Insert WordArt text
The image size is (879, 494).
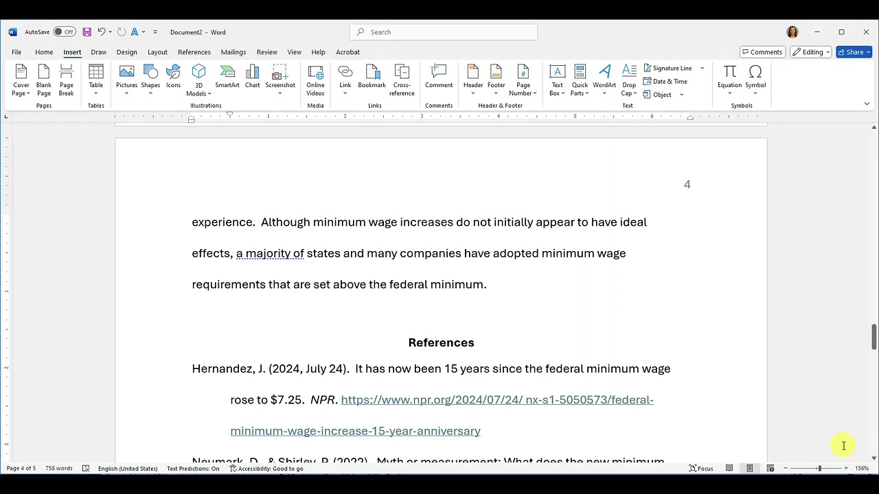604,81
